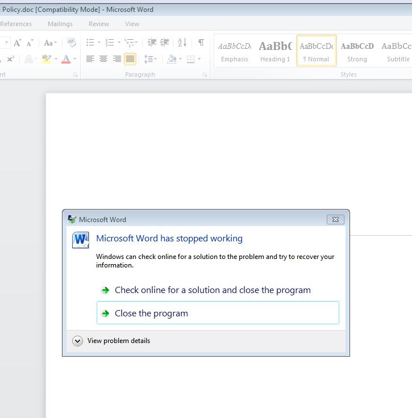
Task: Click the Clear Formatting icon
Action: (71, 43)
